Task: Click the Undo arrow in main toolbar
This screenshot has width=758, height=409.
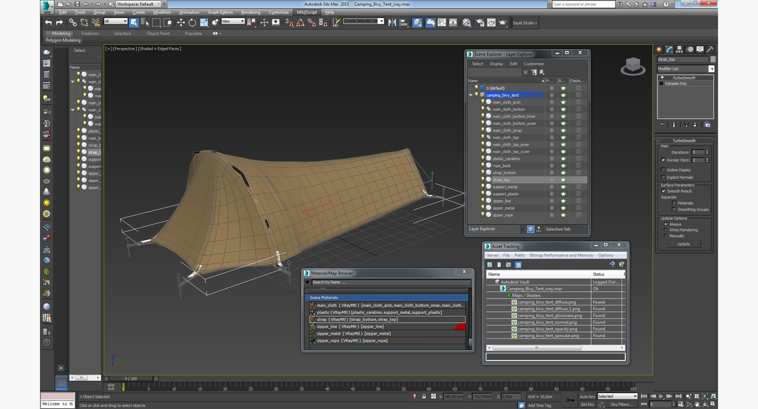Action: click(48, 22)
